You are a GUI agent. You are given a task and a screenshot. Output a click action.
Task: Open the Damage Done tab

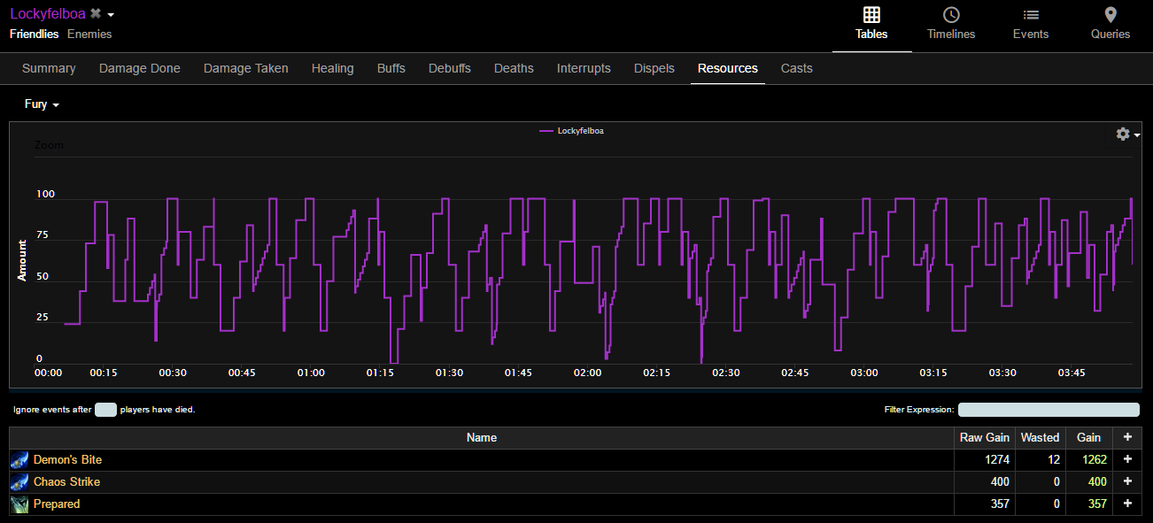coord(139,68)
